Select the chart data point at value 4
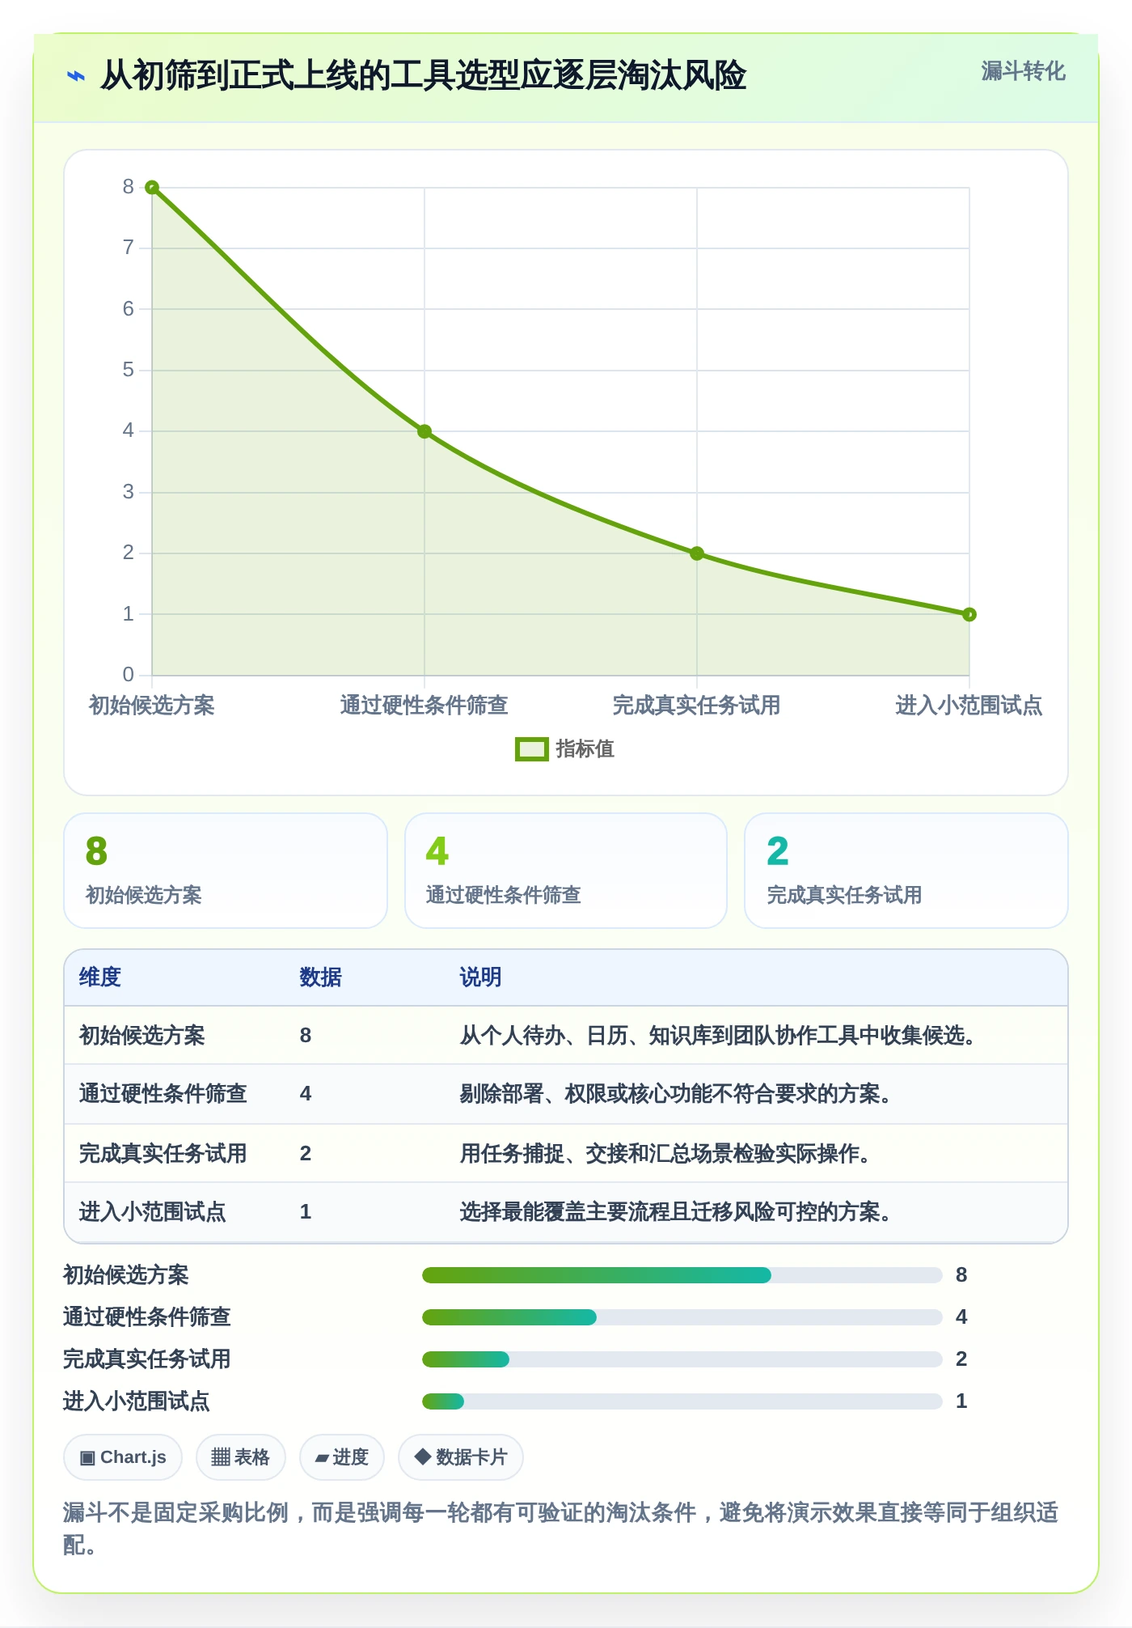Screen dimensions: 1132x1628 click(424, 431)
